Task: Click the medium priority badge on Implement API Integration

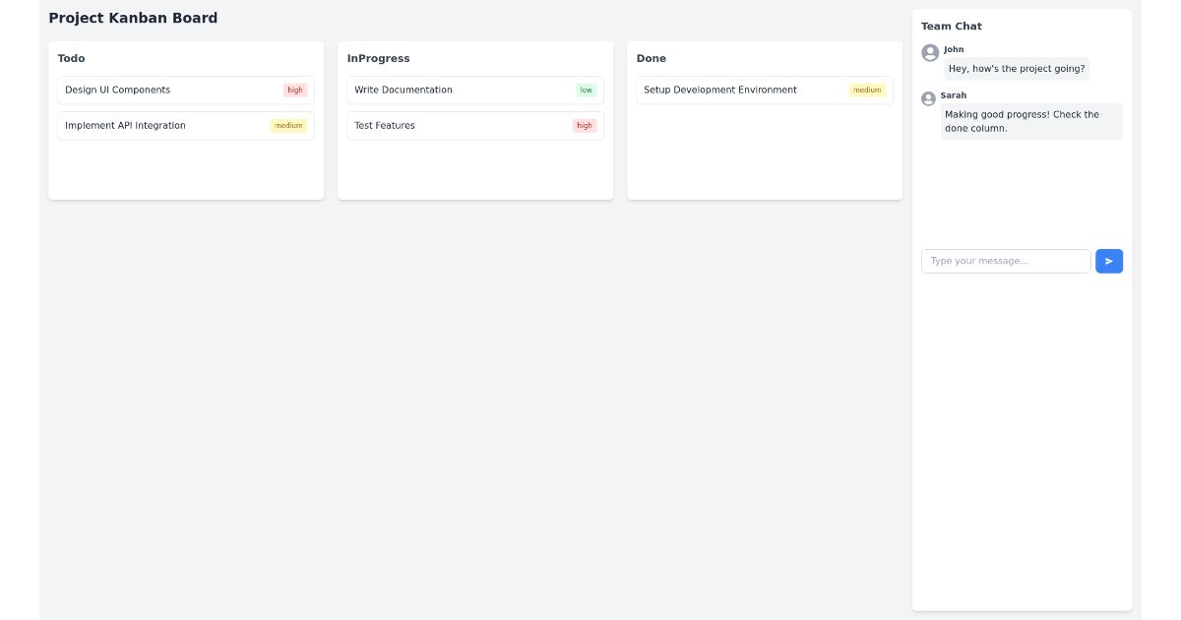Action: tap(288, 125)
